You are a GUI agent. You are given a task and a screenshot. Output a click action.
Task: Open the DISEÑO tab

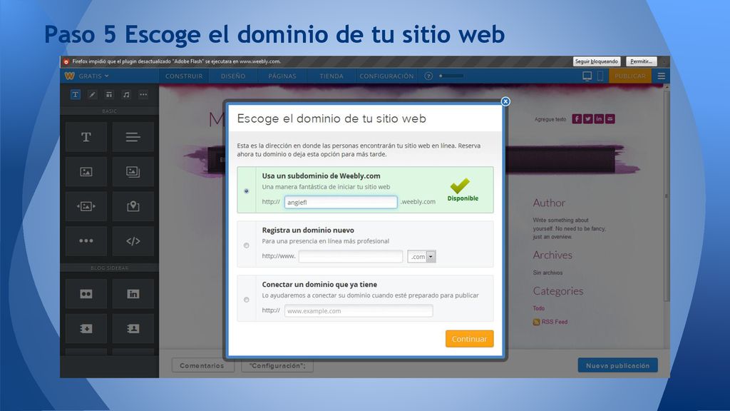pyautogui.click(x=233, y=76)
